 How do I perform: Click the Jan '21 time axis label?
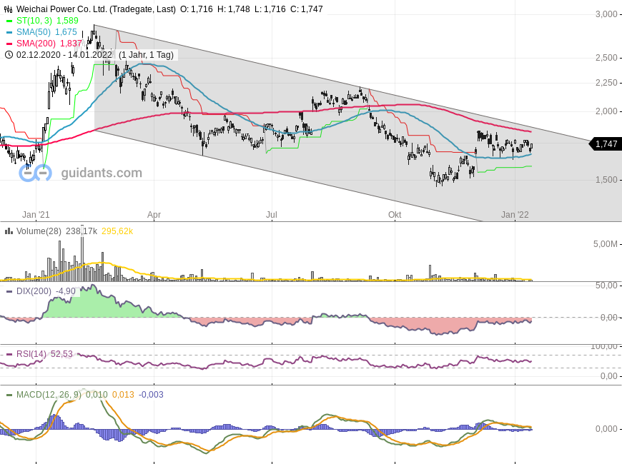point(36,215)
